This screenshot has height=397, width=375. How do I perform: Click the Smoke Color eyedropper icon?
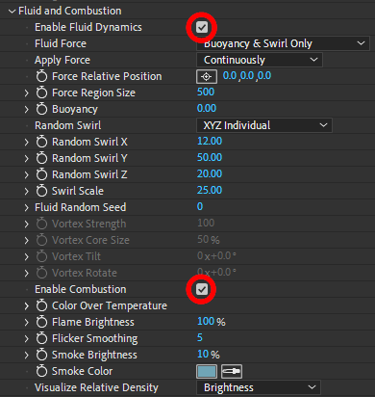coord(232,371)
